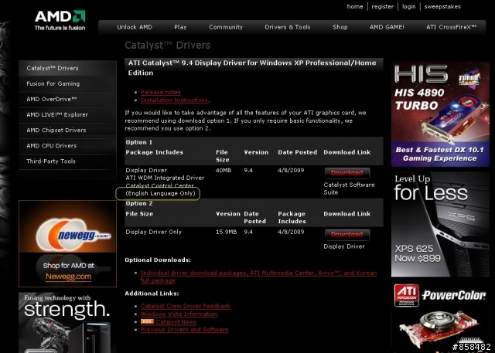Select Catalyst Drivers in the sidebar

point(67,68)
